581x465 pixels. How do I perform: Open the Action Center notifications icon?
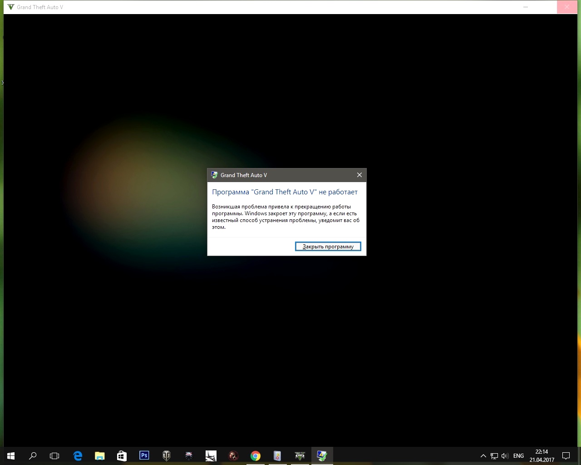click(566, 456)
